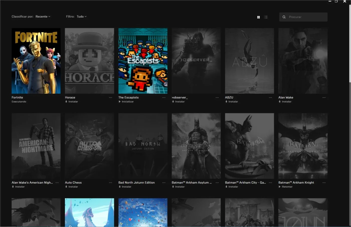Open the three-dot menu for >observer_
351x227 pixels.
[217, 97]
